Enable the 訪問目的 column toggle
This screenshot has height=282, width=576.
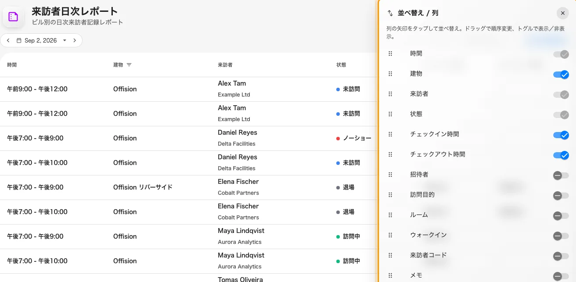click(x=561, y=196)
